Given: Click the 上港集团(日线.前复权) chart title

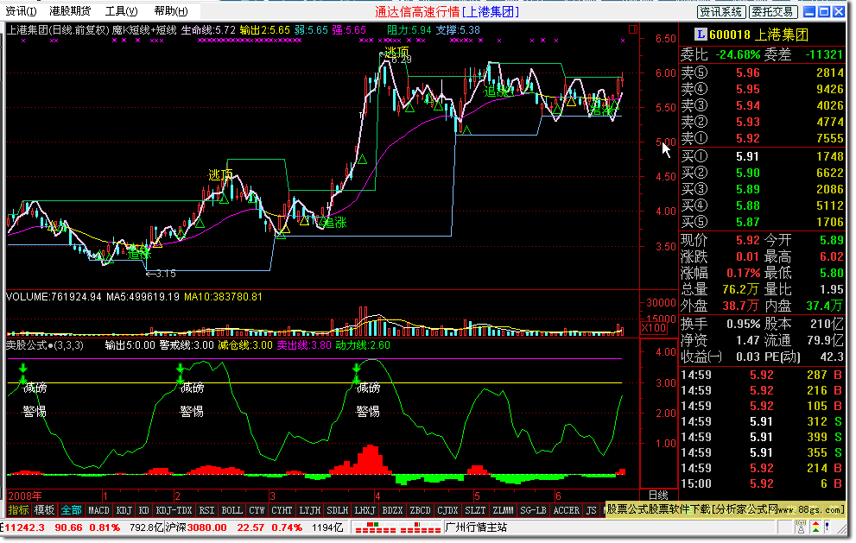Looking at the screenshot, I should click(x=58, y=30).
